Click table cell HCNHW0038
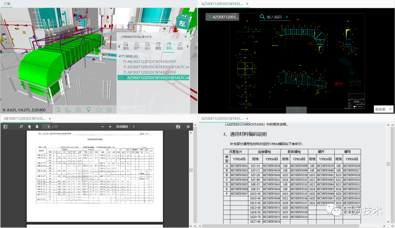The width and height of the screenshot is (395, 228). pyautogui.click(x=271, y=166)
